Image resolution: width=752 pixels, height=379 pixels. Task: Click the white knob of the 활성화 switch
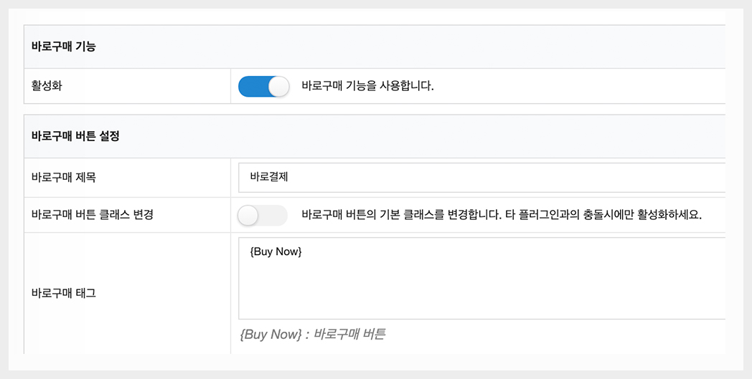point(278,87)
